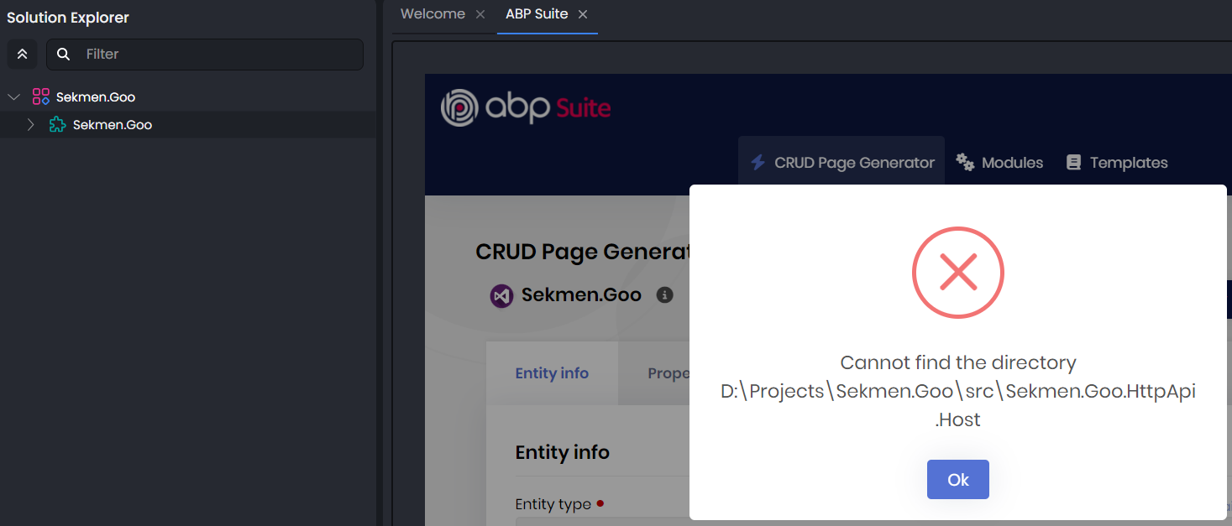Click the magnifier icon in Filter box
Viewport: 1232px width, 526px height.
click(x=63, y=55)
